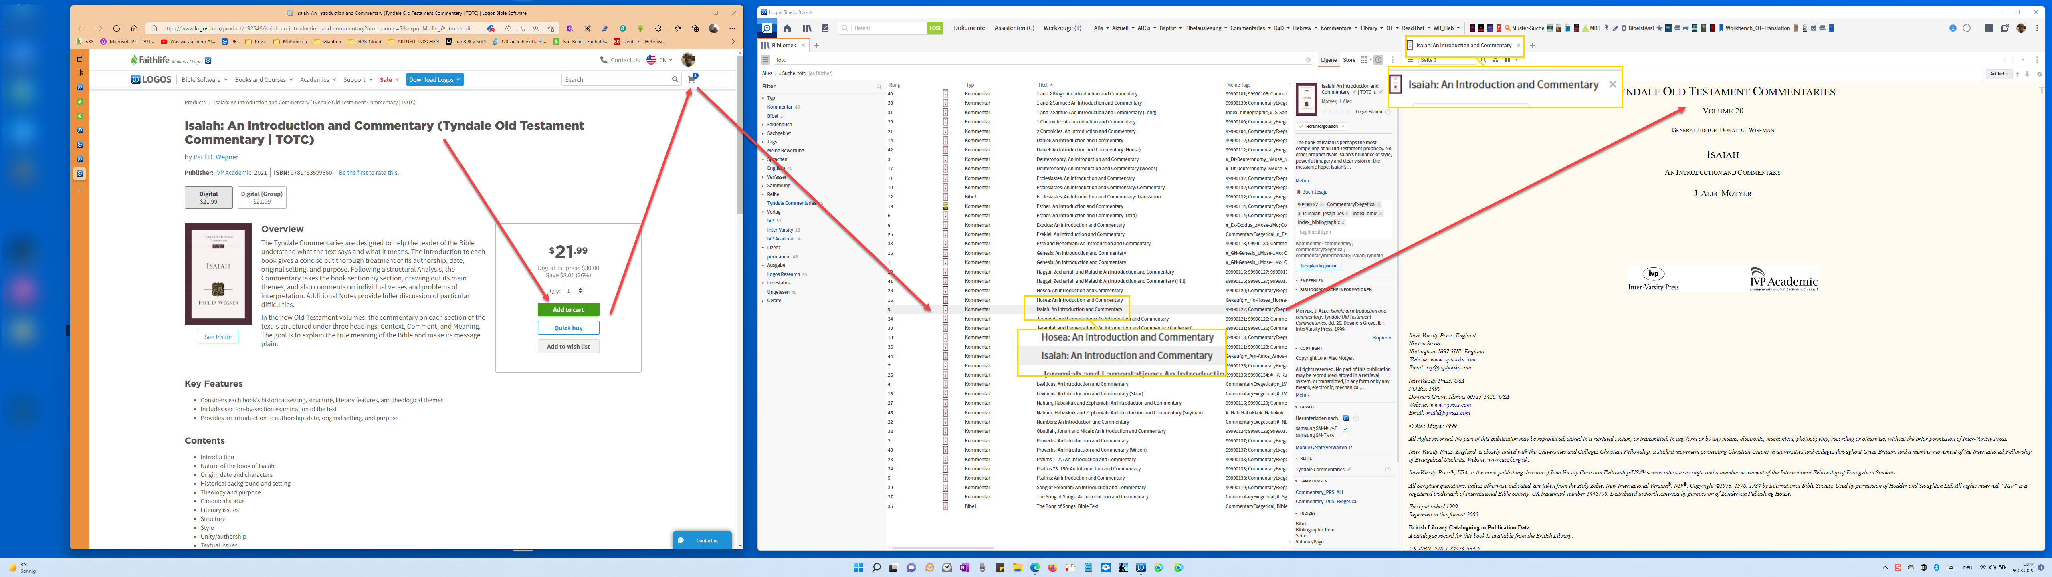Remove the Index_bible tag
Viewport: 2052px width, 577px height.
click(1380, 214)
